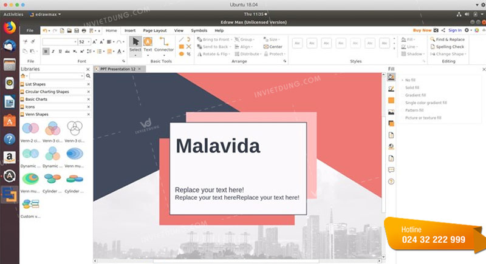
Task: Open Firefox from the Ubuntu dock
Action: coord(10,28)
